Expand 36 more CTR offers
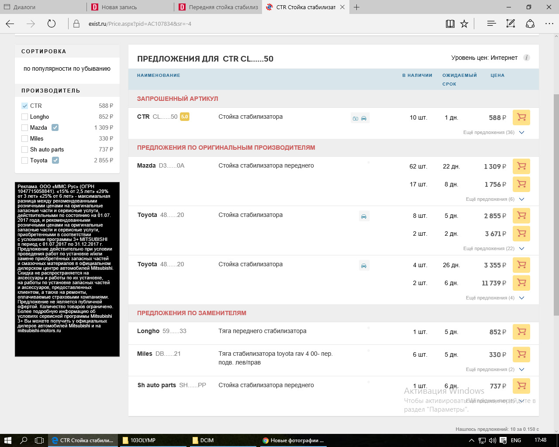 493,132
